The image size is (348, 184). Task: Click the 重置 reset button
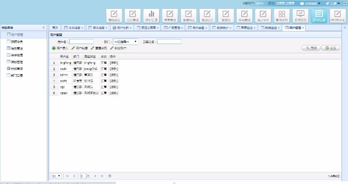click(x=330, y=48)
